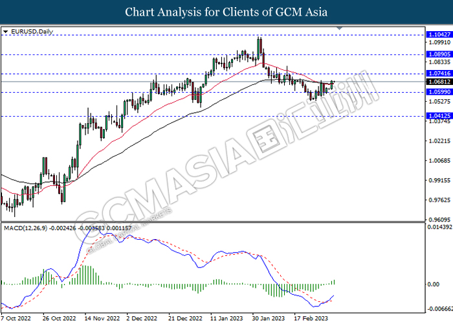This screenshot has width=453, height=324.
Task: Click the 2 Dec 2022 date label
Action: click(142, 318)
